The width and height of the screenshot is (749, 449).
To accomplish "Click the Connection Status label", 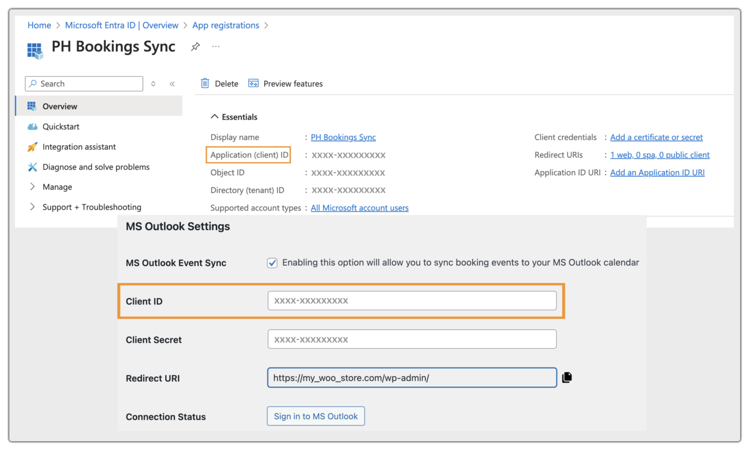I will (x=166, y=416).
